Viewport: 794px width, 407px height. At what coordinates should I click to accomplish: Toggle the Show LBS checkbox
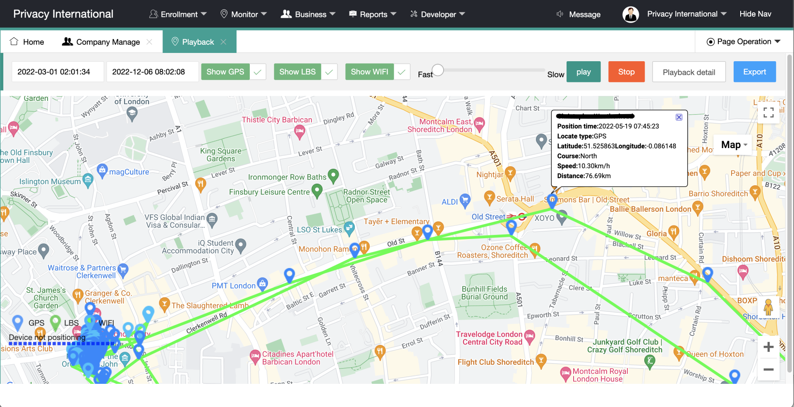pyautogui.click(x=329, y=72)
